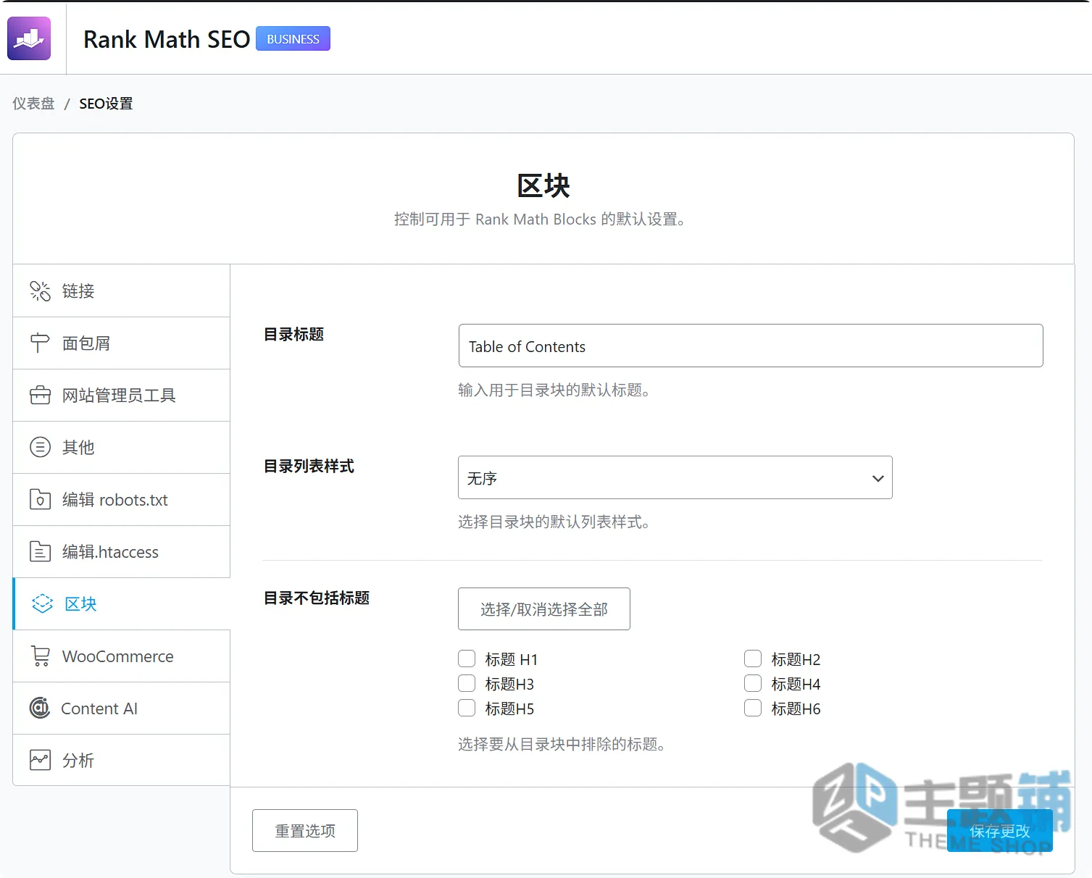Click the 重置选项 button
This screenshot has width=1092, height=878.
(305, 831)
